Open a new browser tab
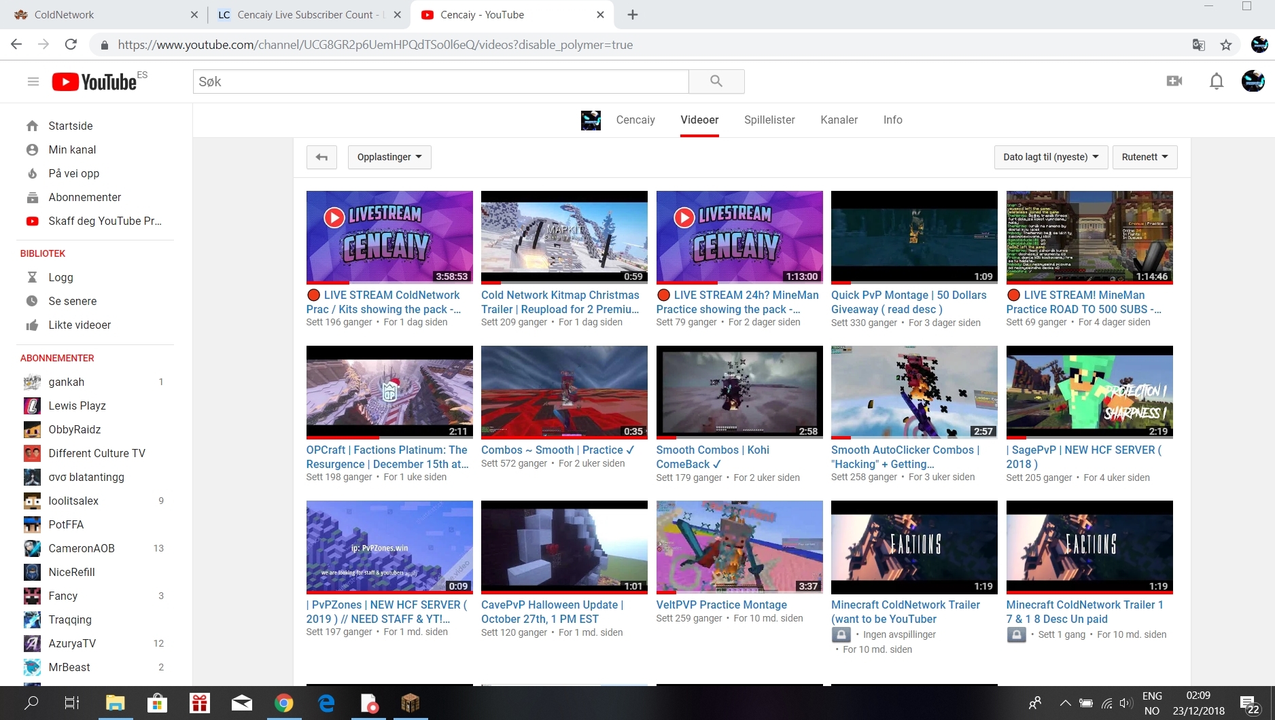The image size is (1275, 720). point(633,15)
